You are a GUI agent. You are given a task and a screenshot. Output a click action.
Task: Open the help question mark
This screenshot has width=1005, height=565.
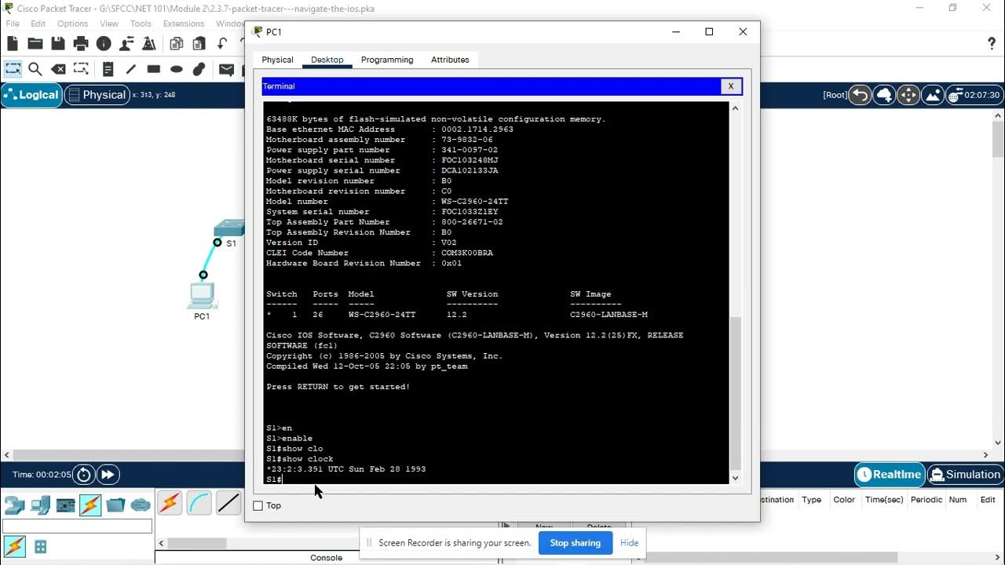[992, 43]
